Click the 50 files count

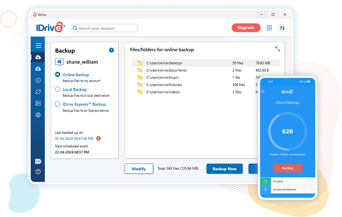238,63
